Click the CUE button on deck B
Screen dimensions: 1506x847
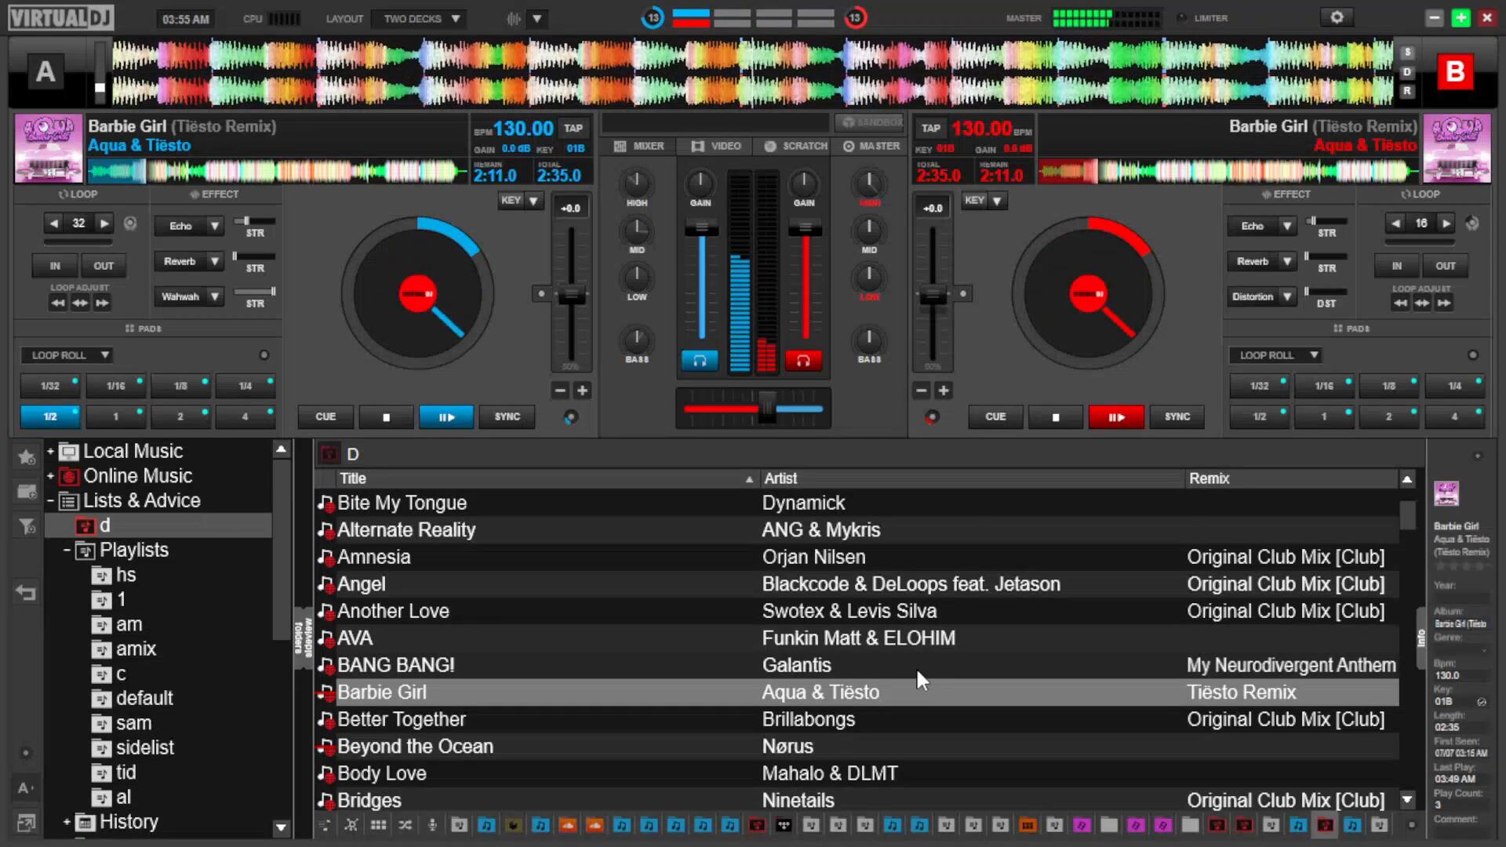point(995,417)
